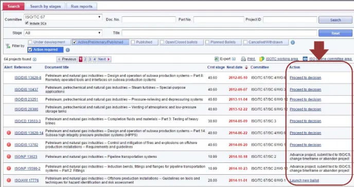Image resolution: width=354 pixels, height=187 pixels.
Task: Click the Export spreadsheet icon
Action: (x=217, y=59)
